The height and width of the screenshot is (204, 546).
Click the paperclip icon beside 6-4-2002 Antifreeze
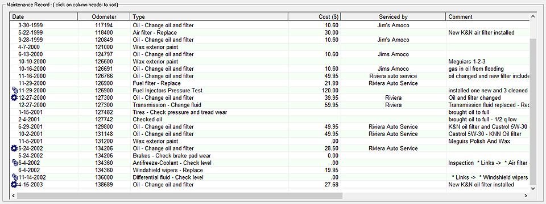[x=14, y=163]
